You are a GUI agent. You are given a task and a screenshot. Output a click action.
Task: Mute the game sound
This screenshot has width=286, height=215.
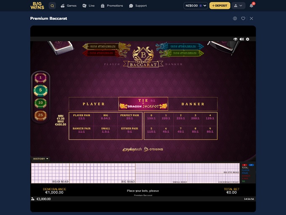tap(241, 39)
